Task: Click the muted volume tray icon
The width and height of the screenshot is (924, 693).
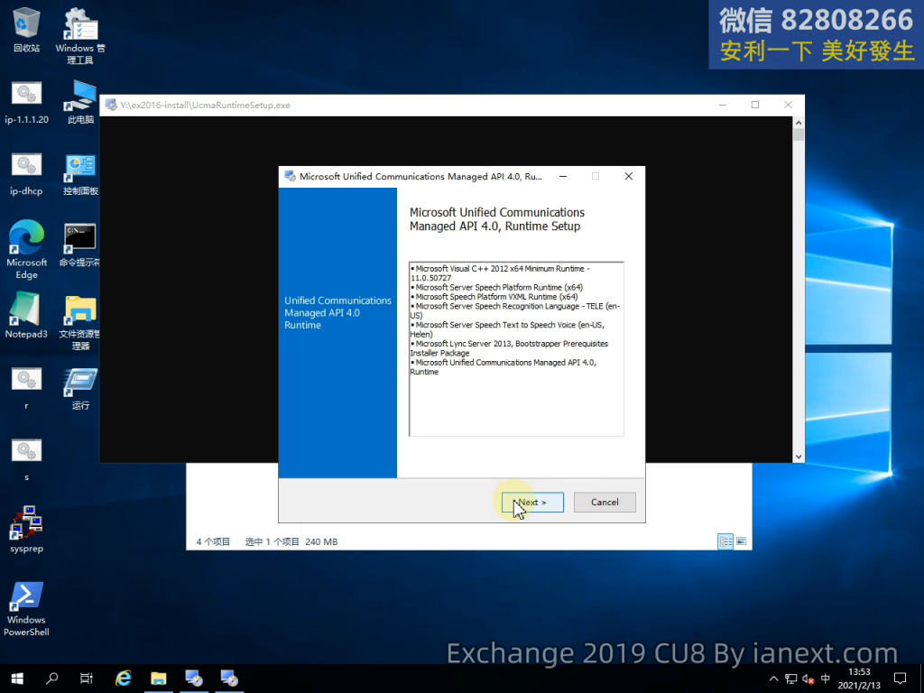Action: tap(808, 679)
